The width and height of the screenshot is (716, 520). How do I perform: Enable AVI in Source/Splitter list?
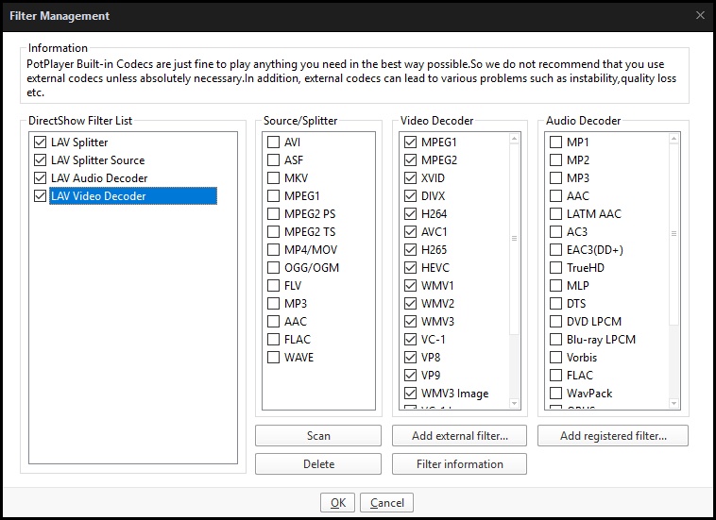click(274, 143)
